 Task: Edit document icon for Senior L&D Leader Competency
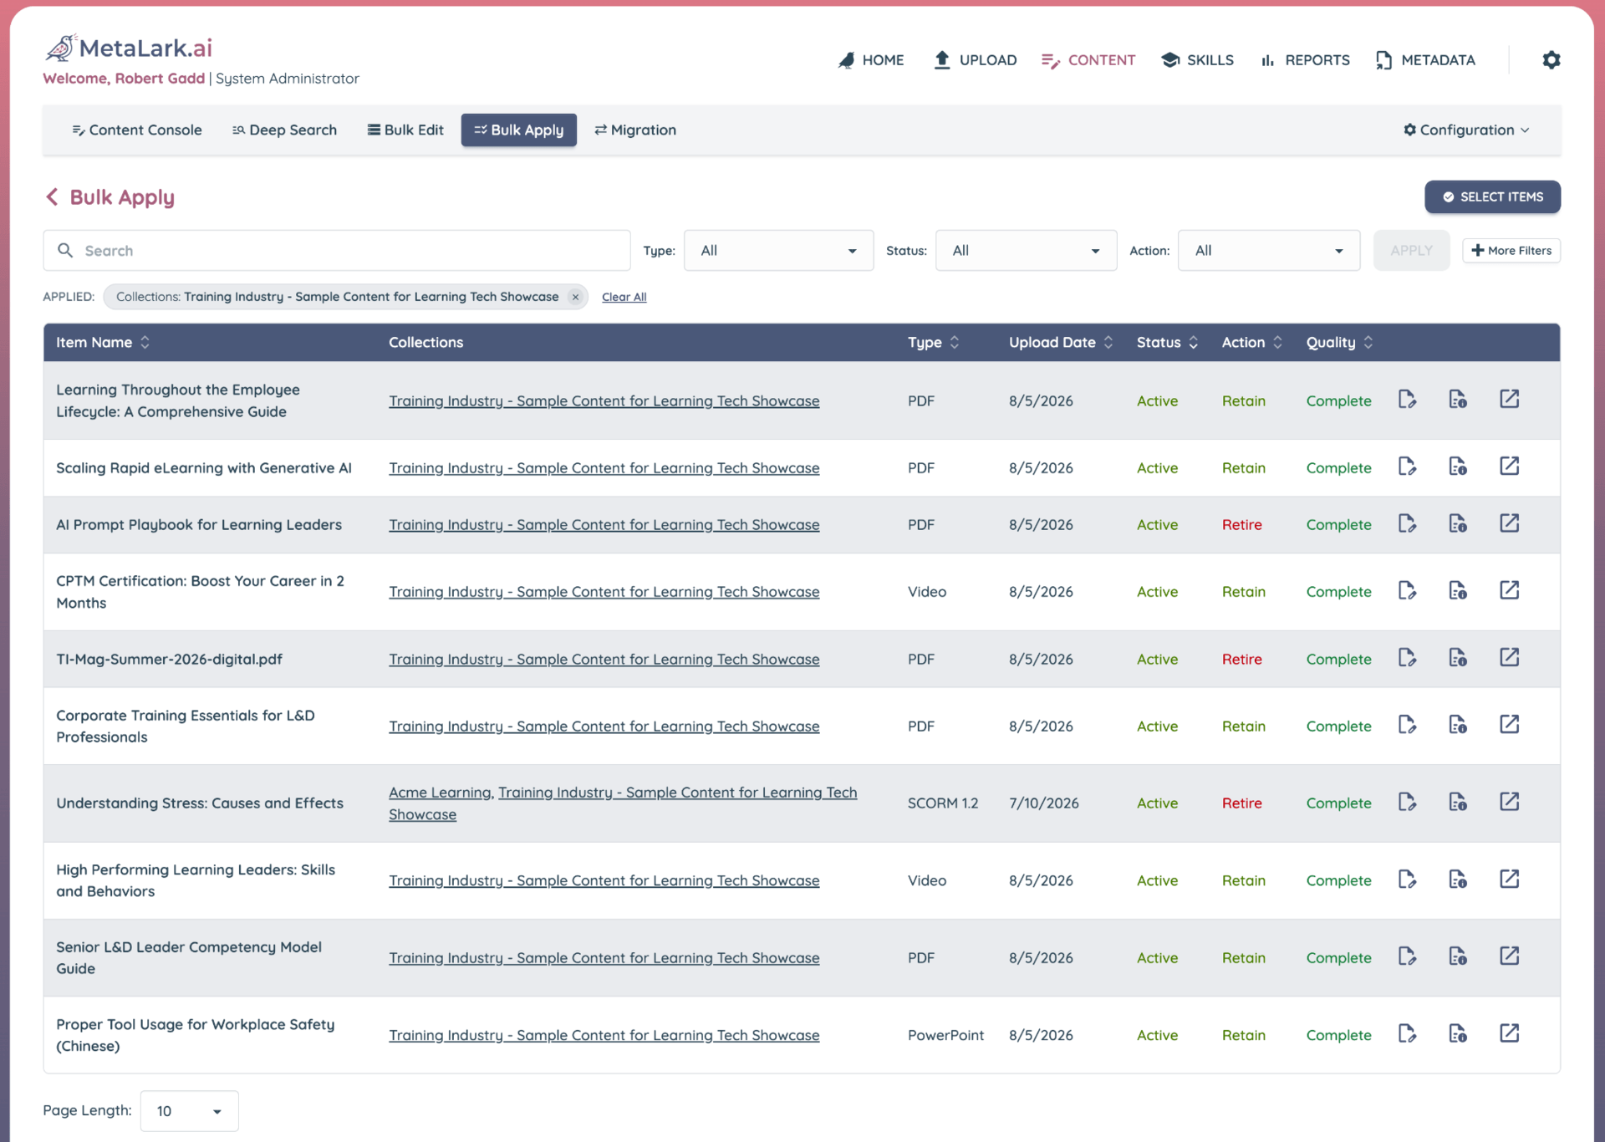(x=1408, y=956)
